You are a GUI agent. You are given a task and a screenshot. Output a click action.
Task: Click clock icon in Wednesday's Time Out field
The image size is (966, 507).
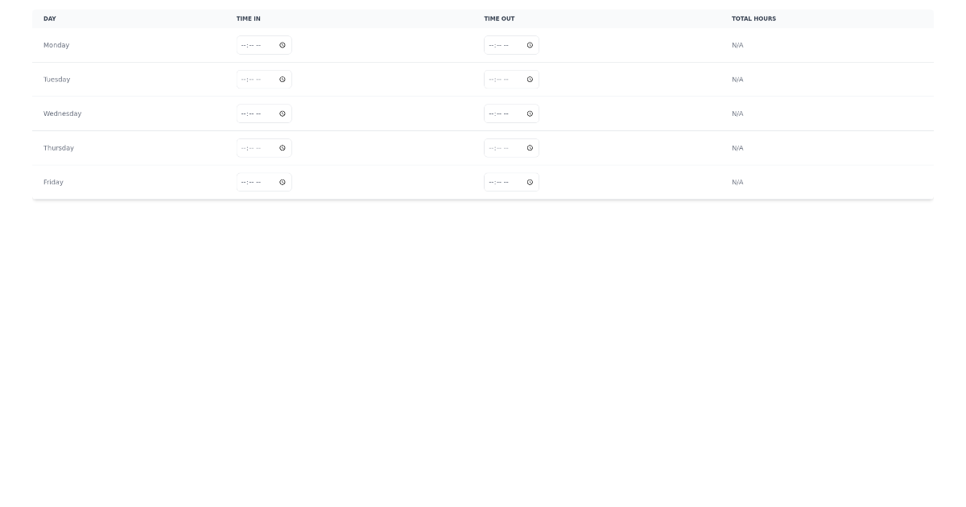click(530, 113)
